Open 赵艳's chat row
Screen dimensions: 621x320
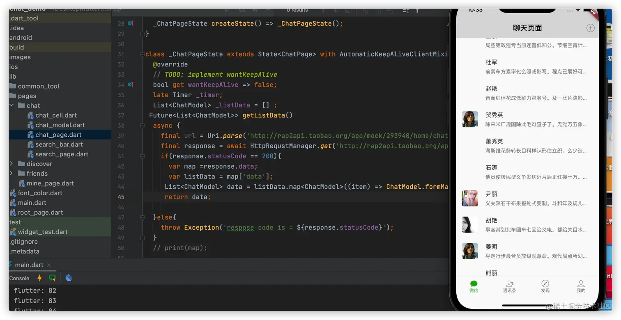527,93
